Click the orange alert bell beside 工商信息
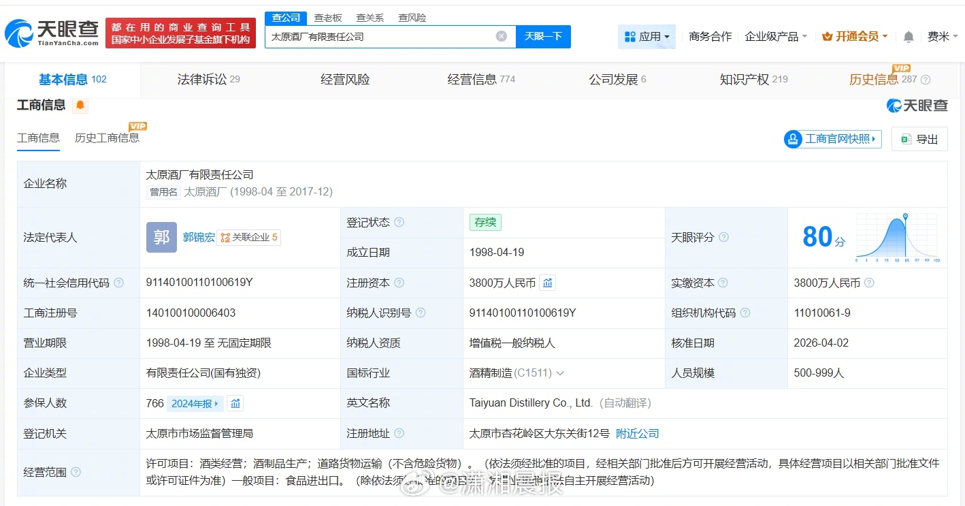This screenshot has width=965, height=506. point(80,106)
